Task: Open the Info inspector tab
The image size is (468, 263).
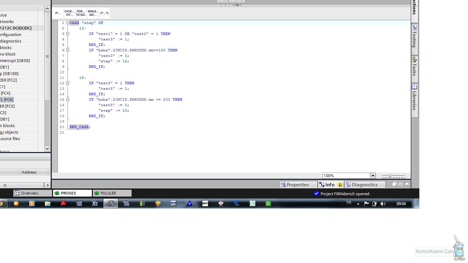Action: click(x=330, y=185)
